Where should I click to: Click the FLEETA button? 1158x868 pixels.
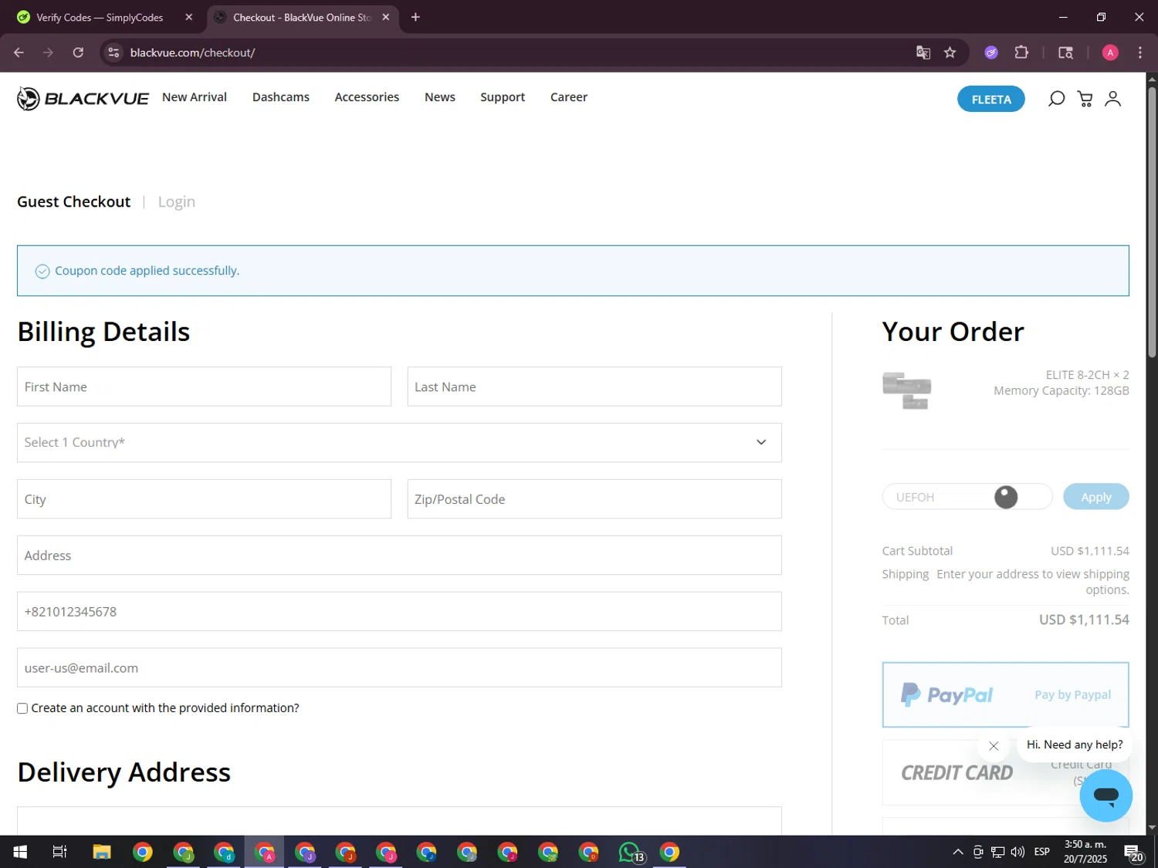[991, 99]
